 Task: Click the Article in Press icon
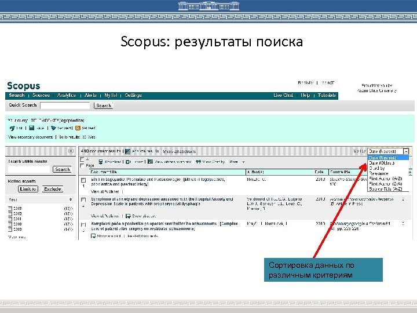(x=332, y=203)
